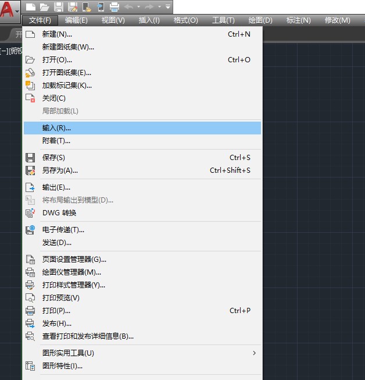Click the viewport [-] control label

point(4,51)
